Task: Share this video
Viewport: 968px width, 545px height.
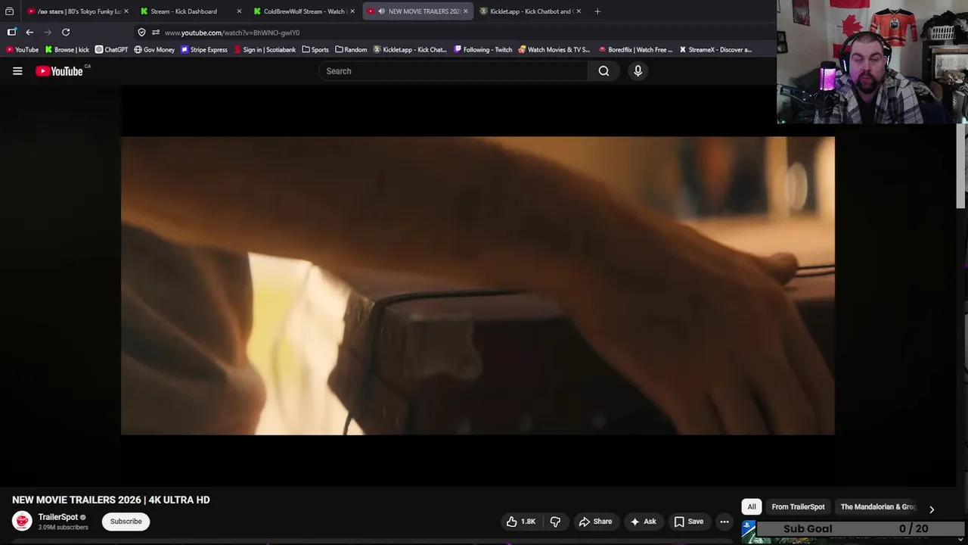Action: pos(595,522)
